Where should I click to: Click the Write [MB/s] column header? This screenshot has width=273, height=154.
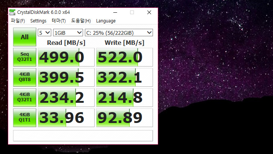pos(125,43)
